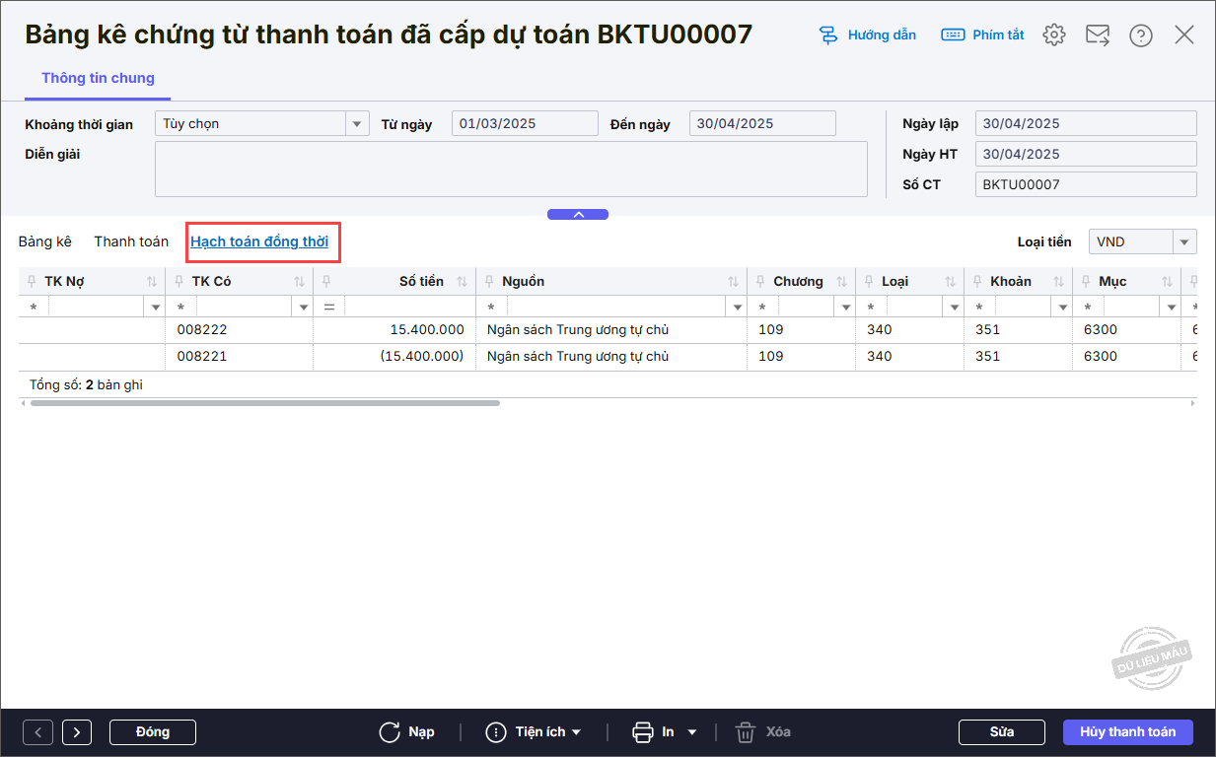The image size is (1216, 757).
Task: Pin the TK Nợ column
Action: pos(32,282)
